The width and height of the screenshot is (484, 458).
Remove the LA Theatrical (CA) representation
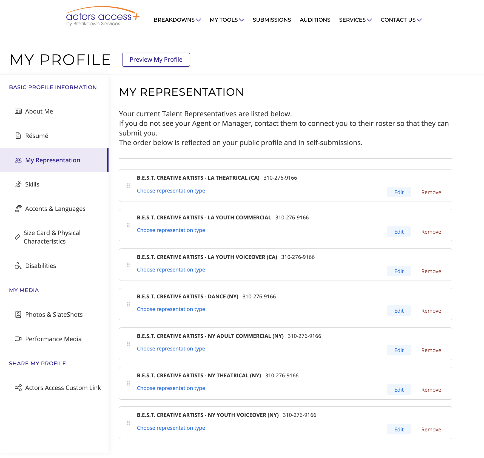tap(431, 192)
